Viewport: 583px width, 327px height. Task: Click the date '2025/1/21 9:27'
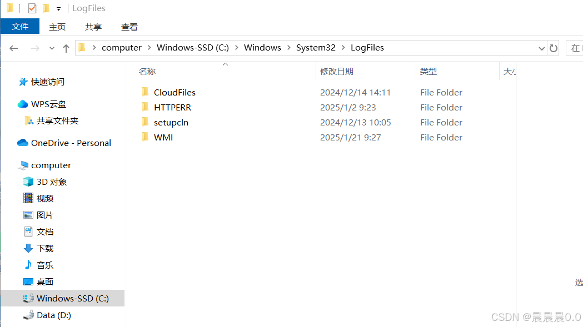coord(351,138)
